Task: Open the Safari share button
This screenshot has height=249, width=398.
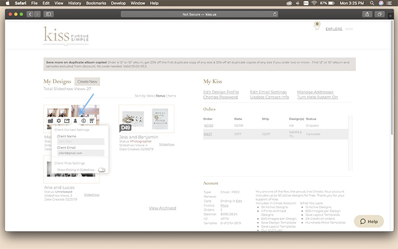Action: pos(367,14)
